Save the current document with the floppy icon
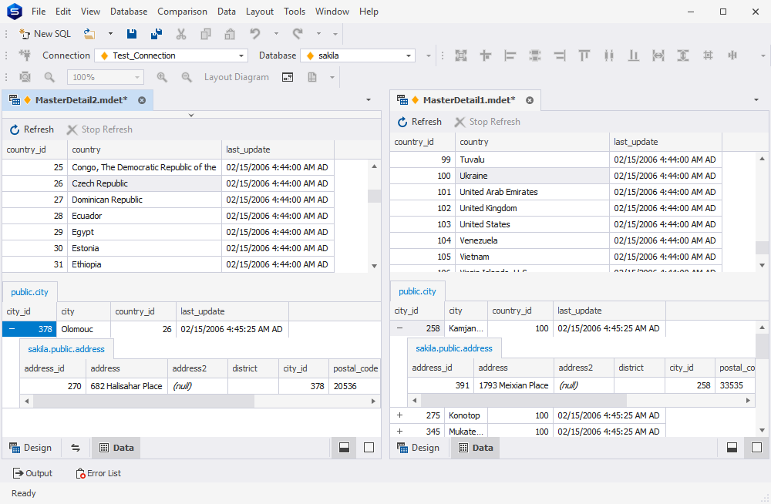Viewport: 771px width, 504px height. click(132, 34)
